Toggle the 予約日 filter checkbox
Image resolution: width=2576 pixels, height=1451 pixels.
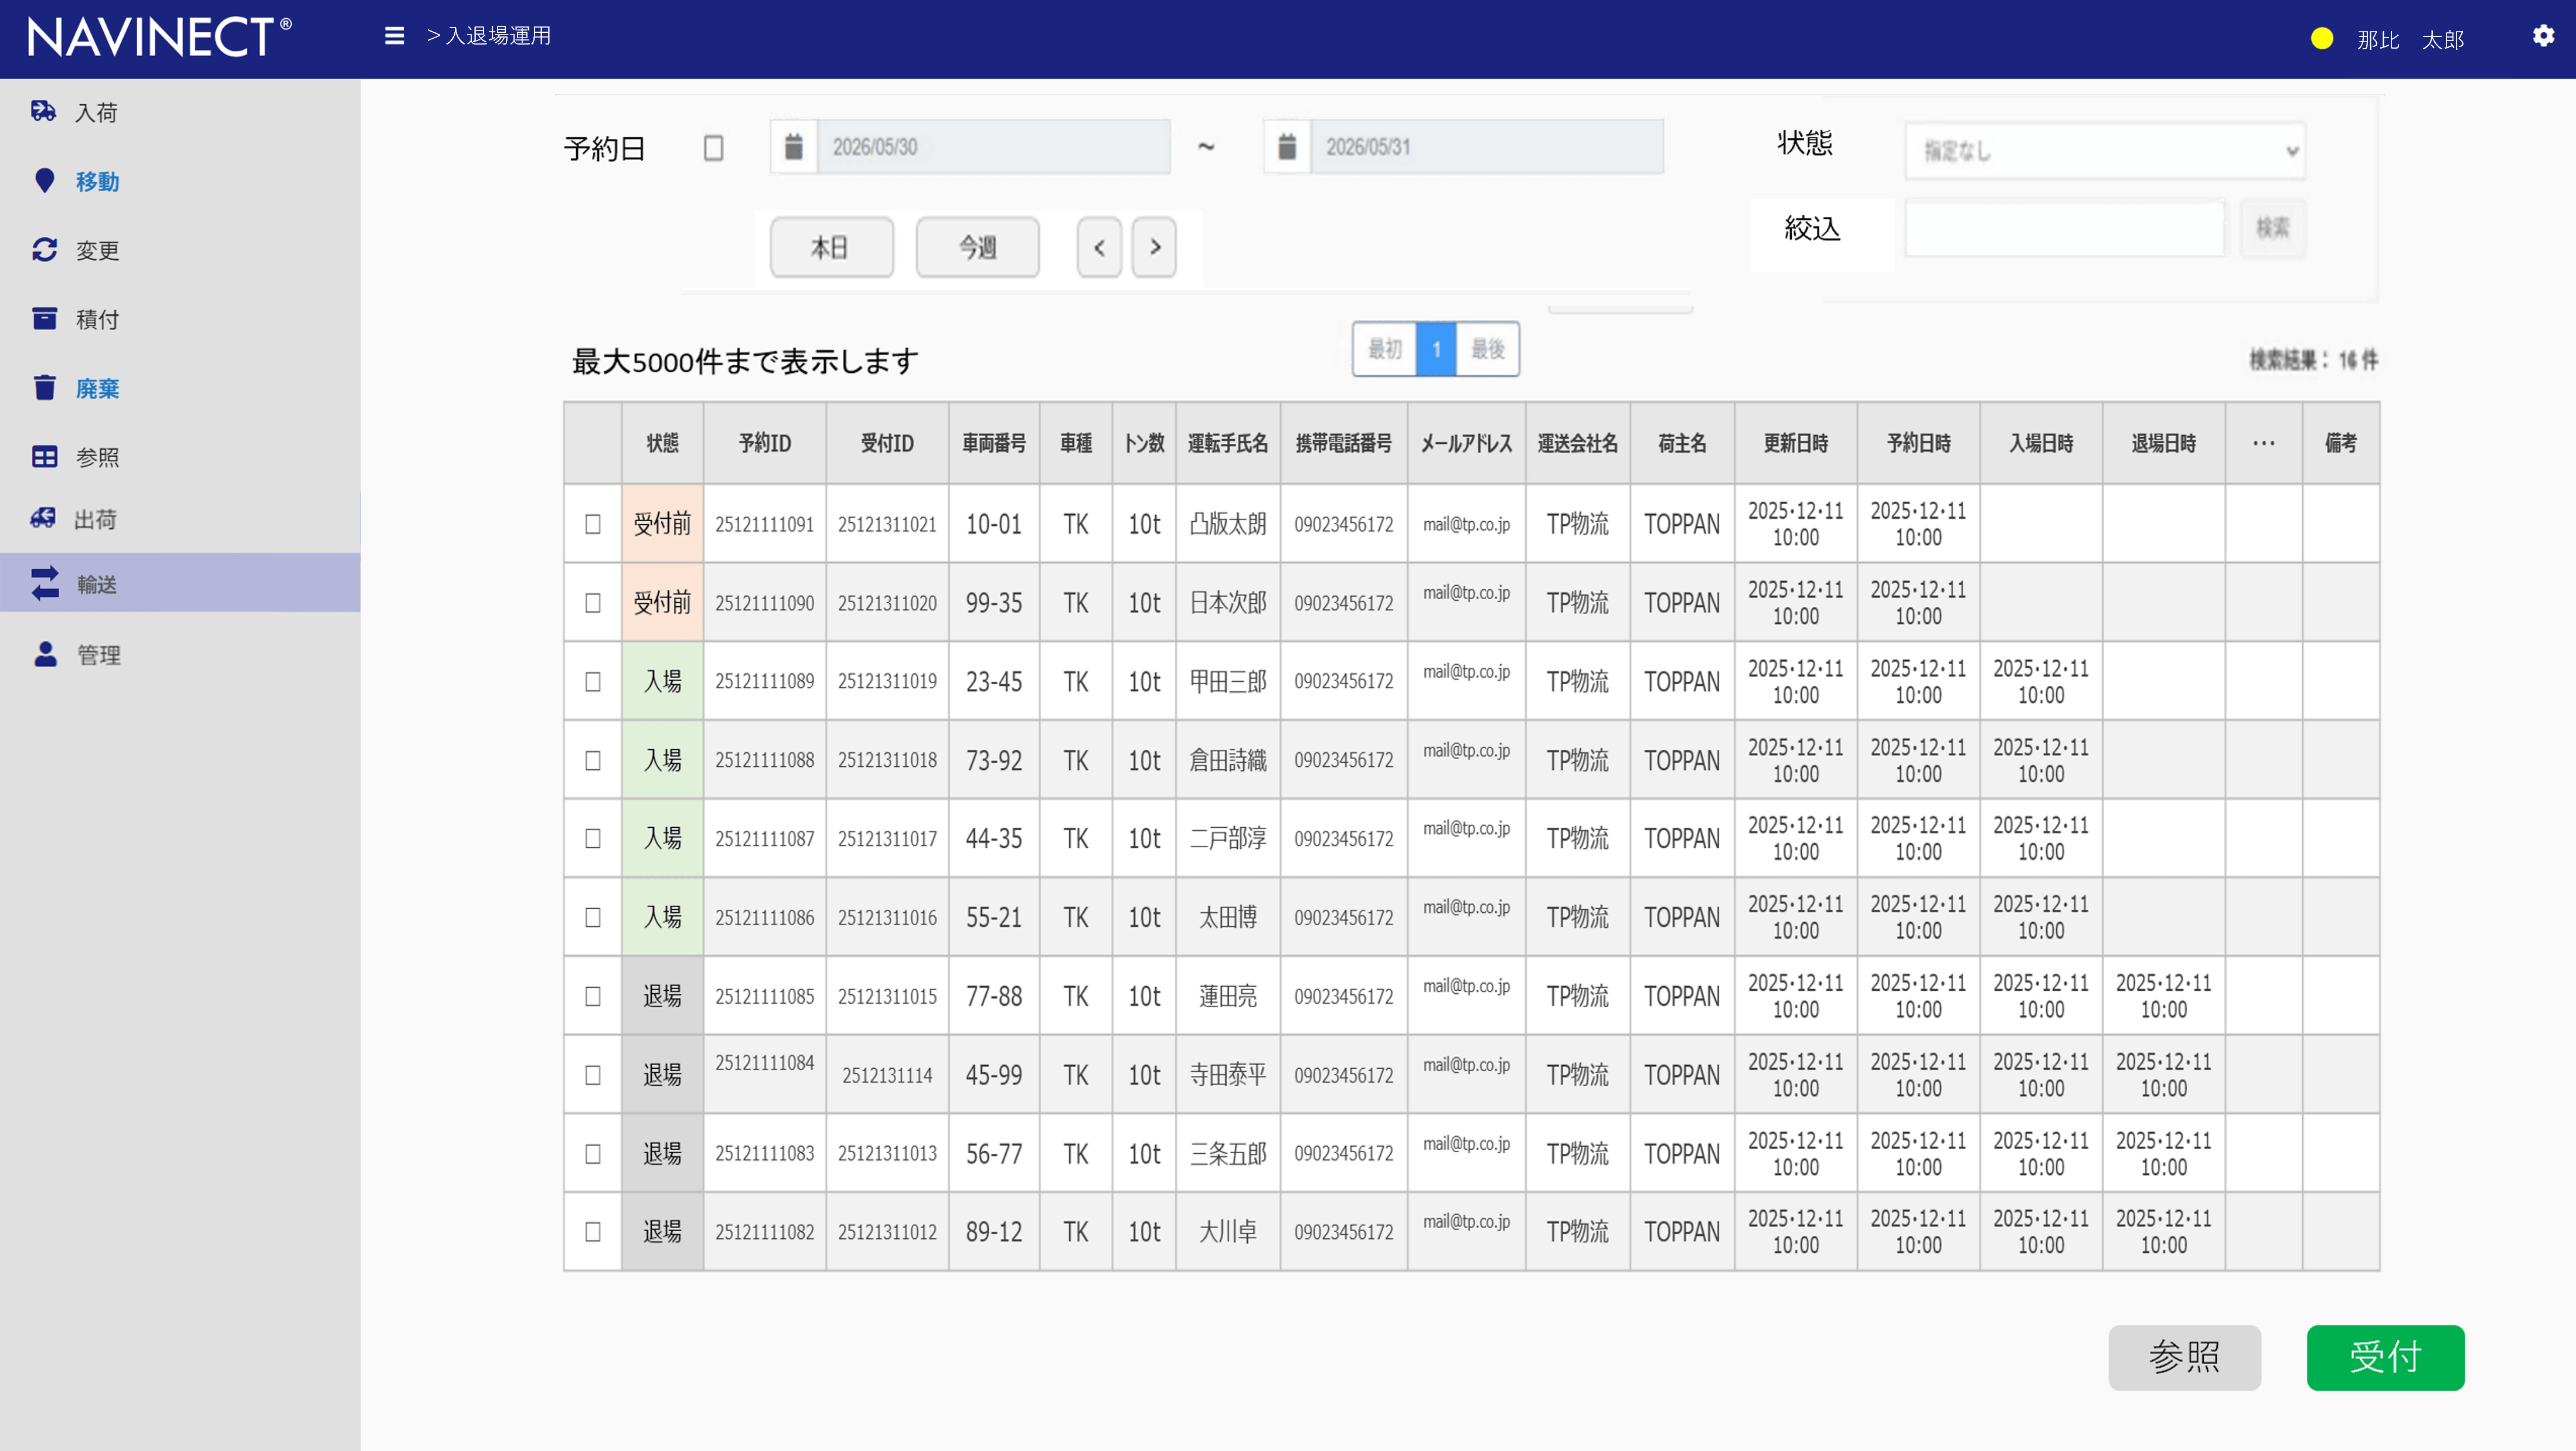(x=713, y=148)
